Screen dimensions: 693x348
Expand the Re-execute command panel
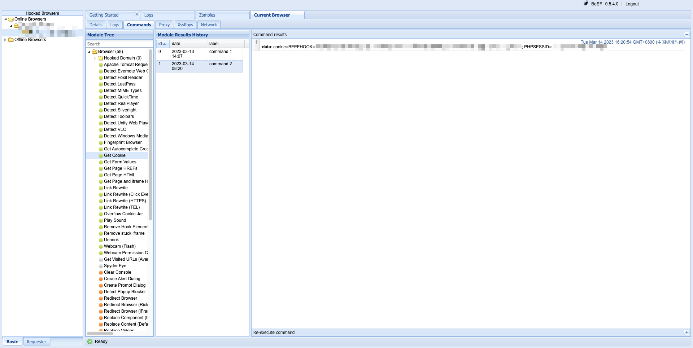click(x=687, y=332)
